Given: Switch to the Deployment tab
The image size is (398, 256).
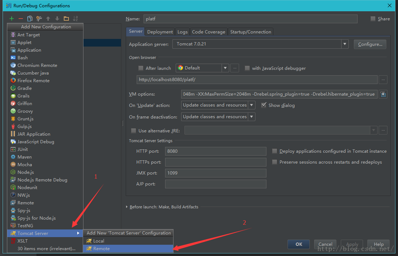Looking at the screenshot, I should click(x=160, y=32).
